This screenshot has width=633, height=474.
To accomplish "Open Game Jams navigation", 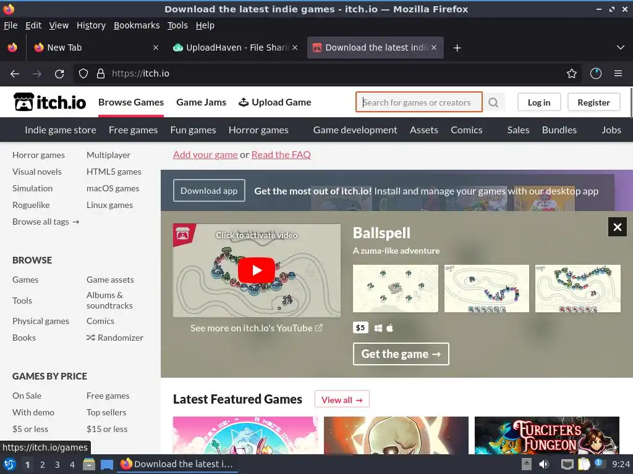I will click(201, 102).
